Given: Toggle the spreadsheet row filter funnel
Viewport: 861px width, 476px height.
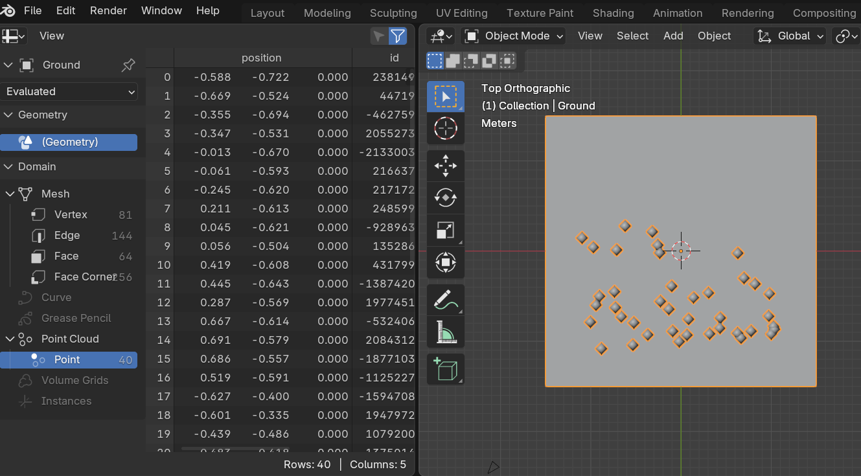Looking at the screenshot, I should (398, 36).
